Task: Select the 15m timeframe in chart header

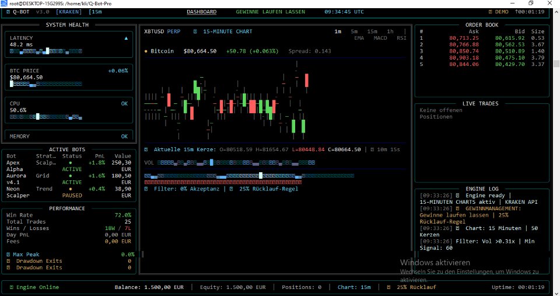Action: [x=372, y=32]
